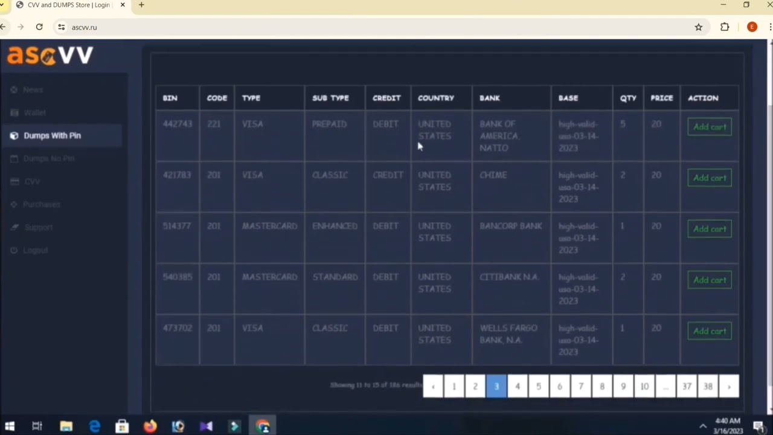Image resolution: width=773 pixels, height=435 pixels.
Task: Go to results page 5
Action: coord(539,386)
